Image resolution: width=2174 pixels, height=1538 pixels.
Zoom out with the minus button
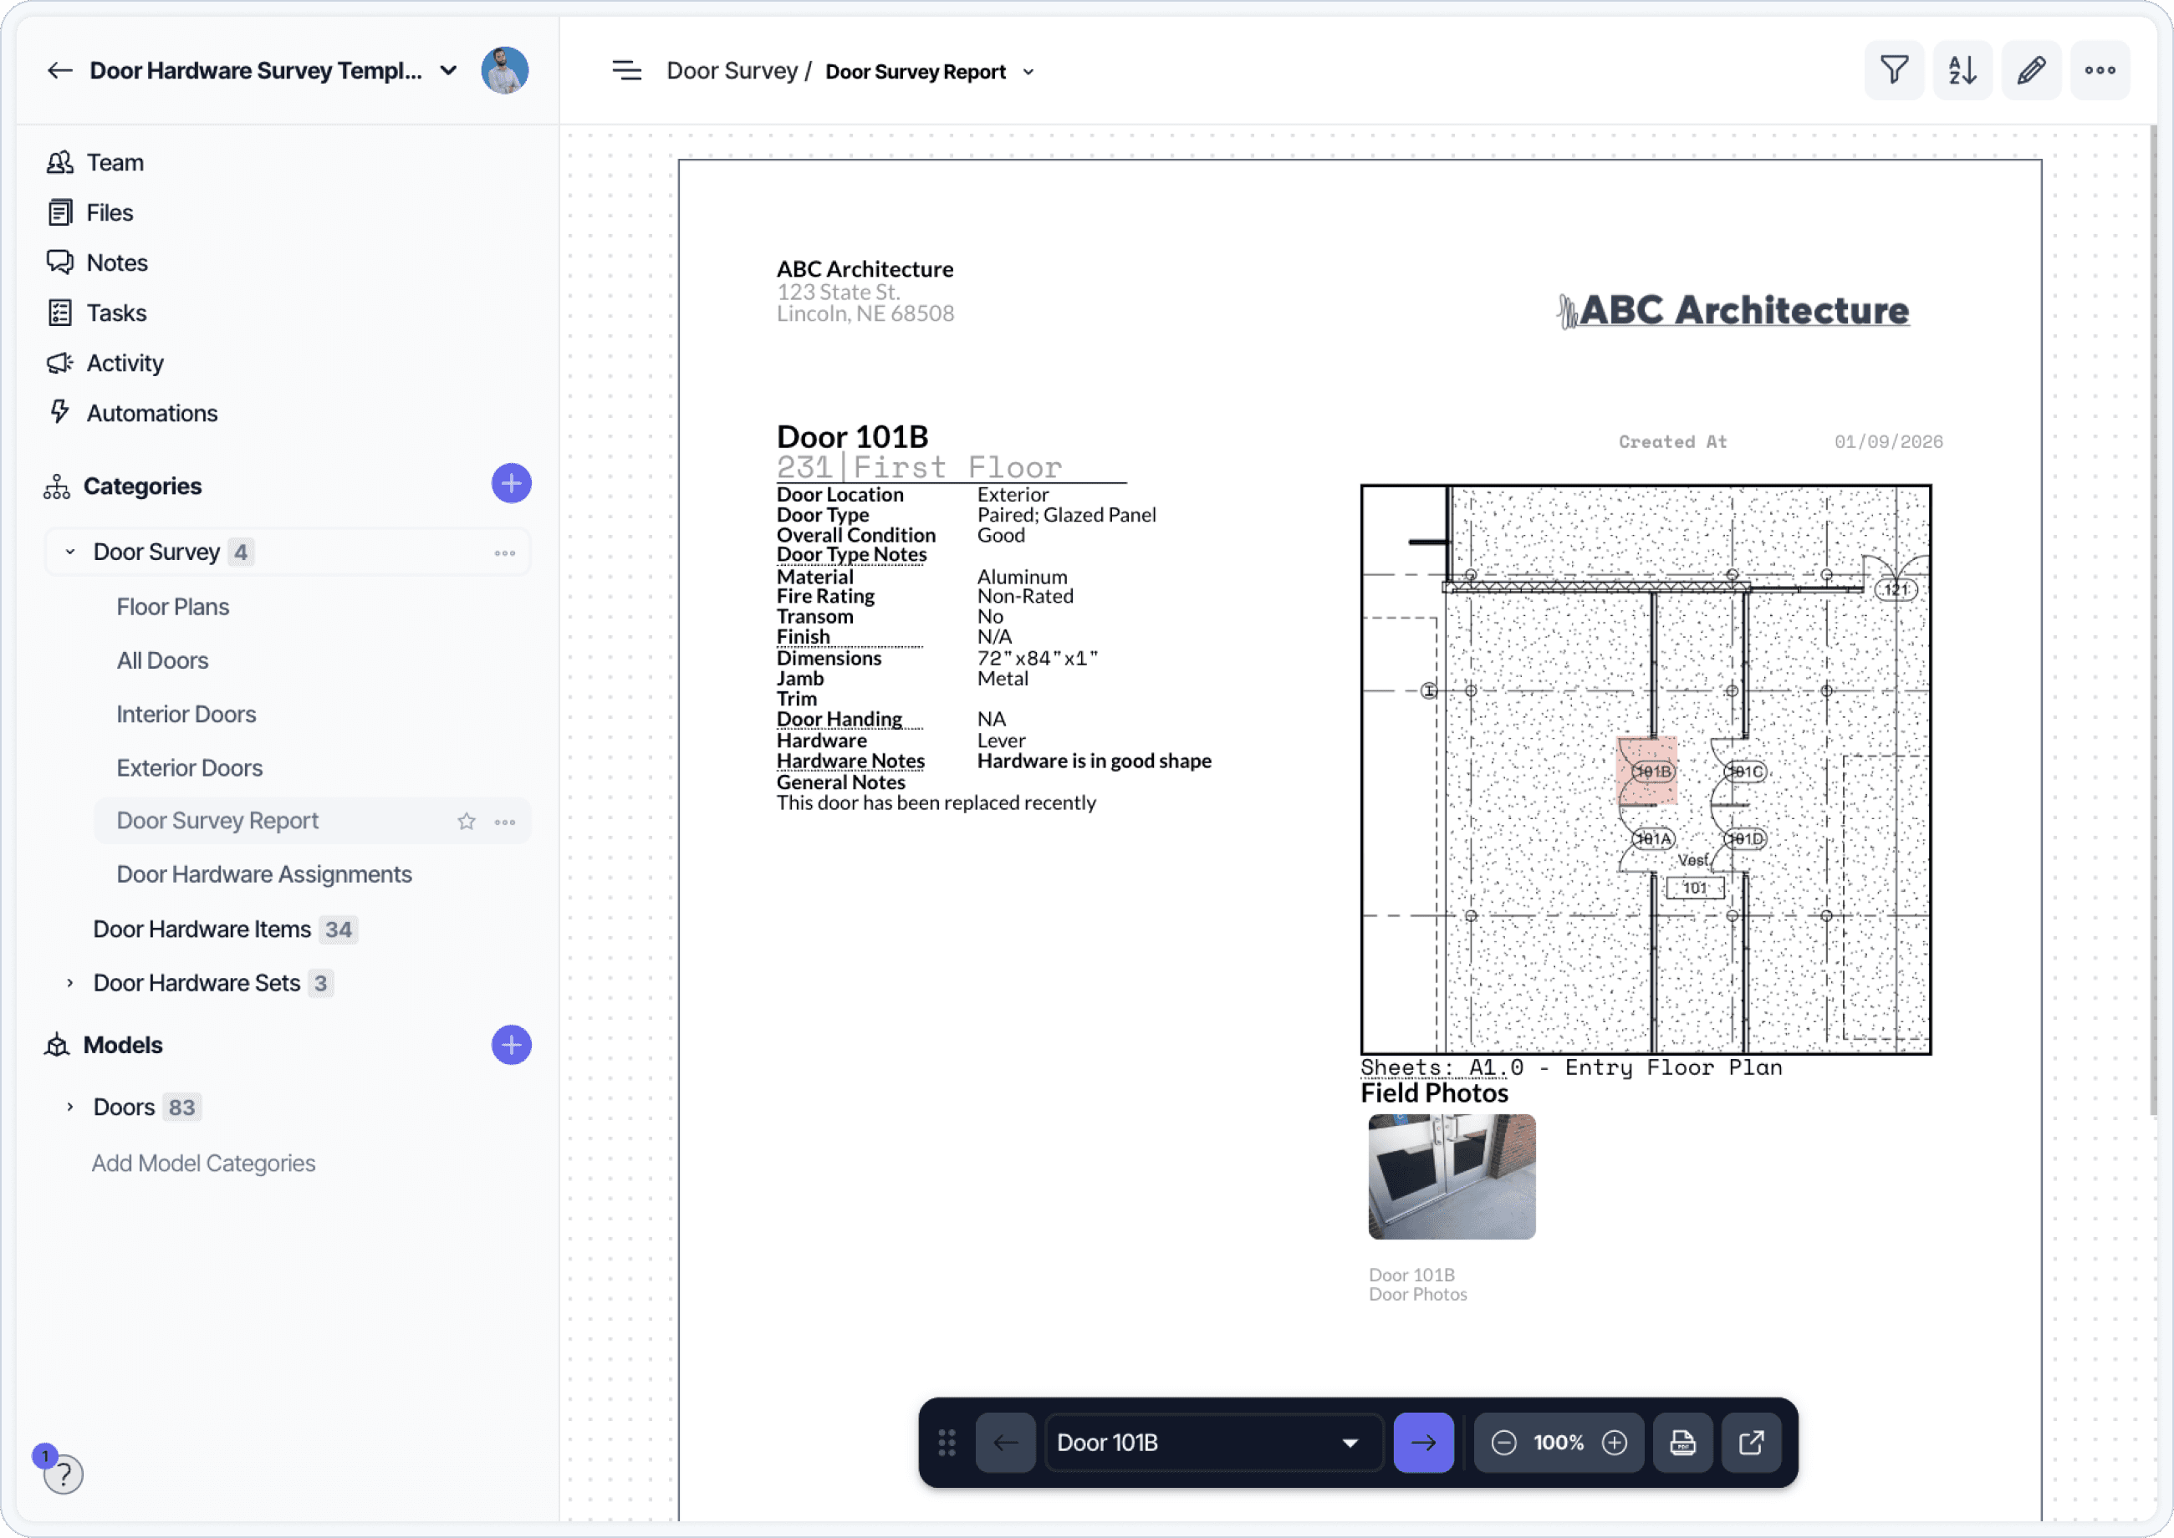tap(1504, 1443)
